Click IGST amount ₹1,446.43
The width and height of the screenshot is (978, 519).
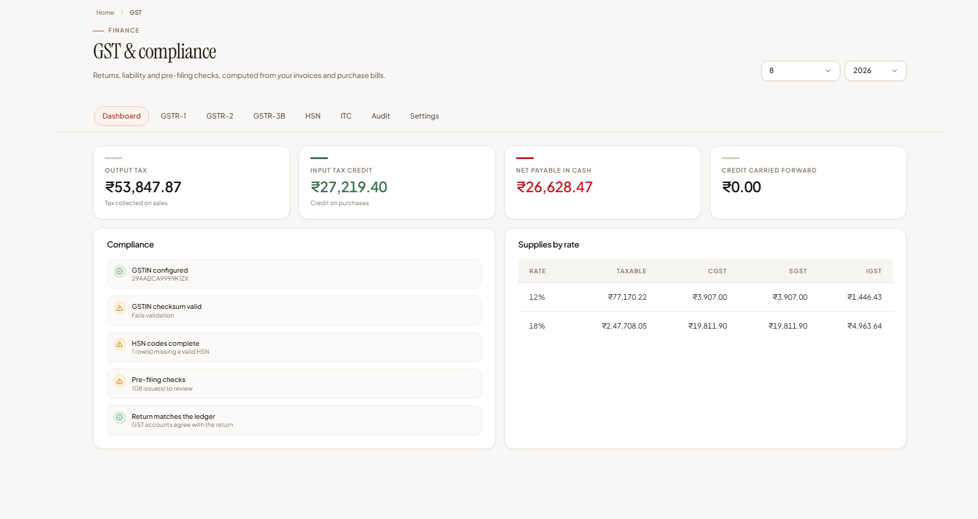point(864,297)
